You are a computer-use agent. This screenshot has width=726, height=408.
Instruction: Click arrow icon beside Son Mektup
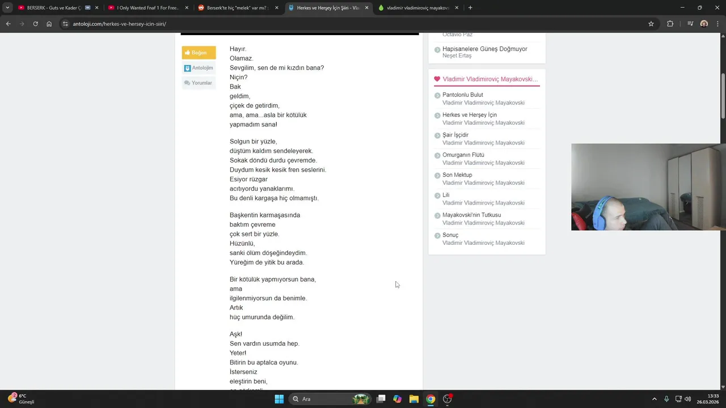click(437, 176)
